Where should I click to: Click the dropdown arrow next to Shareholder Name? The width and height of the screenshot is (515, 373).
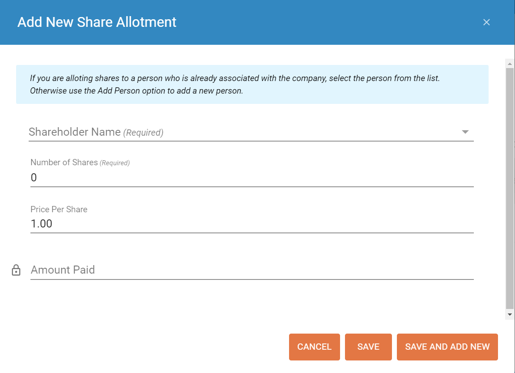[x=465, y=132]
